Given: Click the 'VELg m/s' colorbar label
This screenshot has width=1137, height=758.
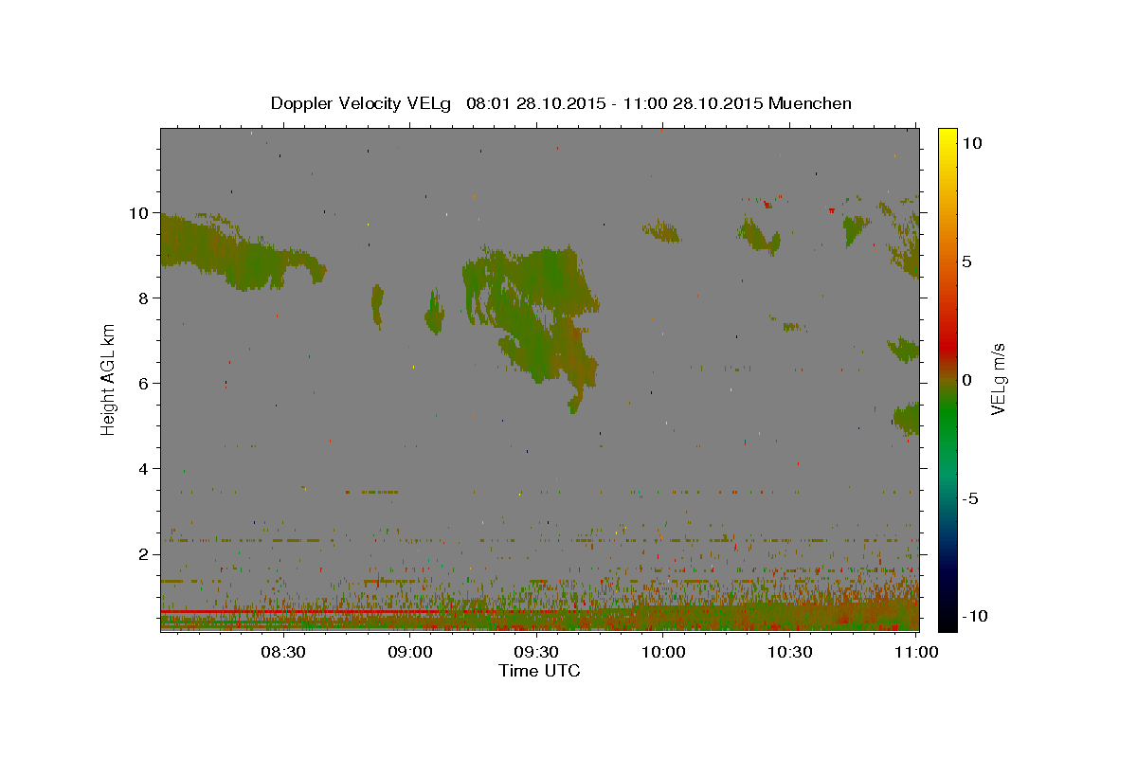Looking at the screenshot, I should [x=999, y=379].
